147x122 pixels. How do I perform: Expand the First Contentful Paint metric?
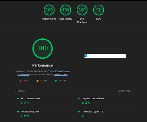tap(43, 101)
